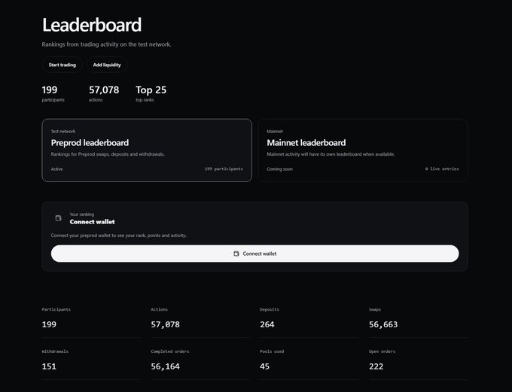
Task: Click the 'Active' status label
Action: (56, 169)
